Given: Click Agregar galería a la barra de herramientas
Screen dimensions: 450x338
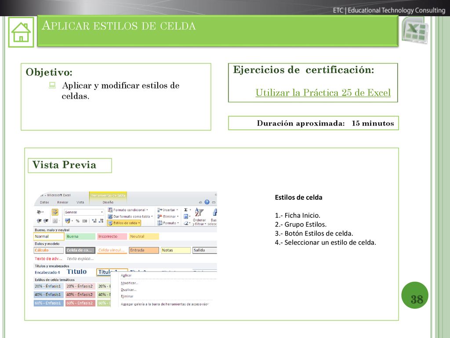Looking at the screenshot, I should click(164, 304).
